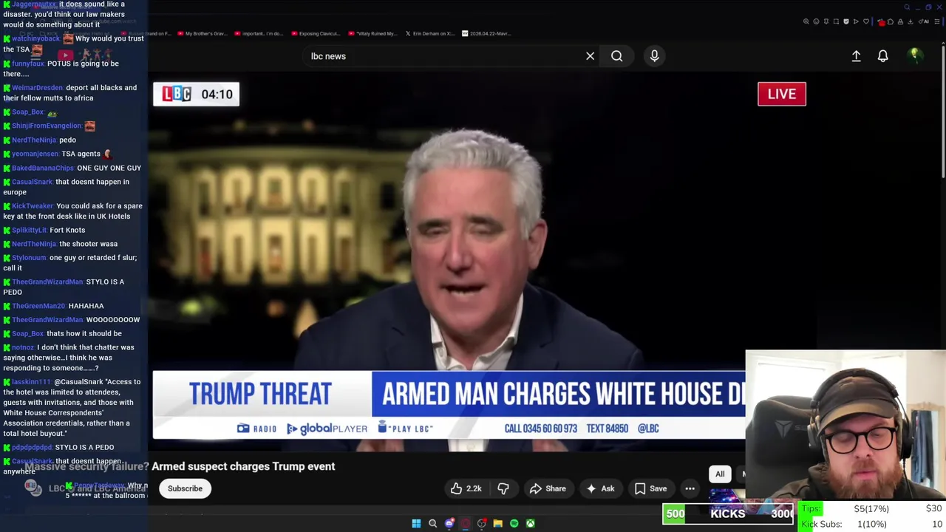Open the Xbox app from the taskbar
The height and width of the screenshot is (532, 946).
tap(530, 523)
